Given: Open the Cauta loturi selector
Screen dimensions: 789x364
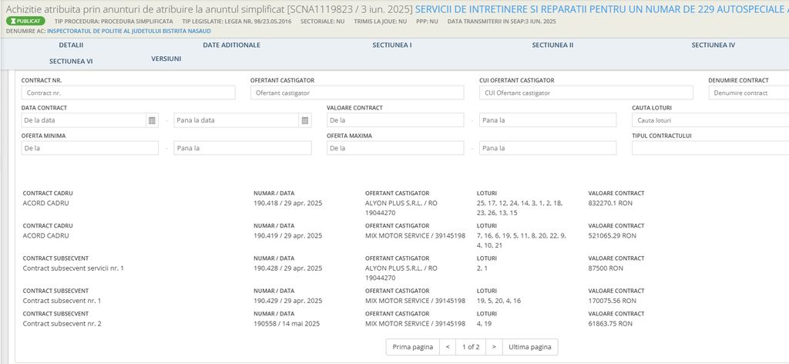Looking at the screenshot, I should click(710, 120).
